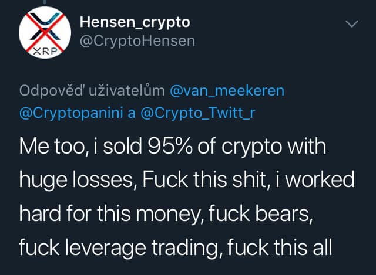The image size is (376, 275).
Task: Open the @CryptoHensen handle
Action: pos(136,41)
